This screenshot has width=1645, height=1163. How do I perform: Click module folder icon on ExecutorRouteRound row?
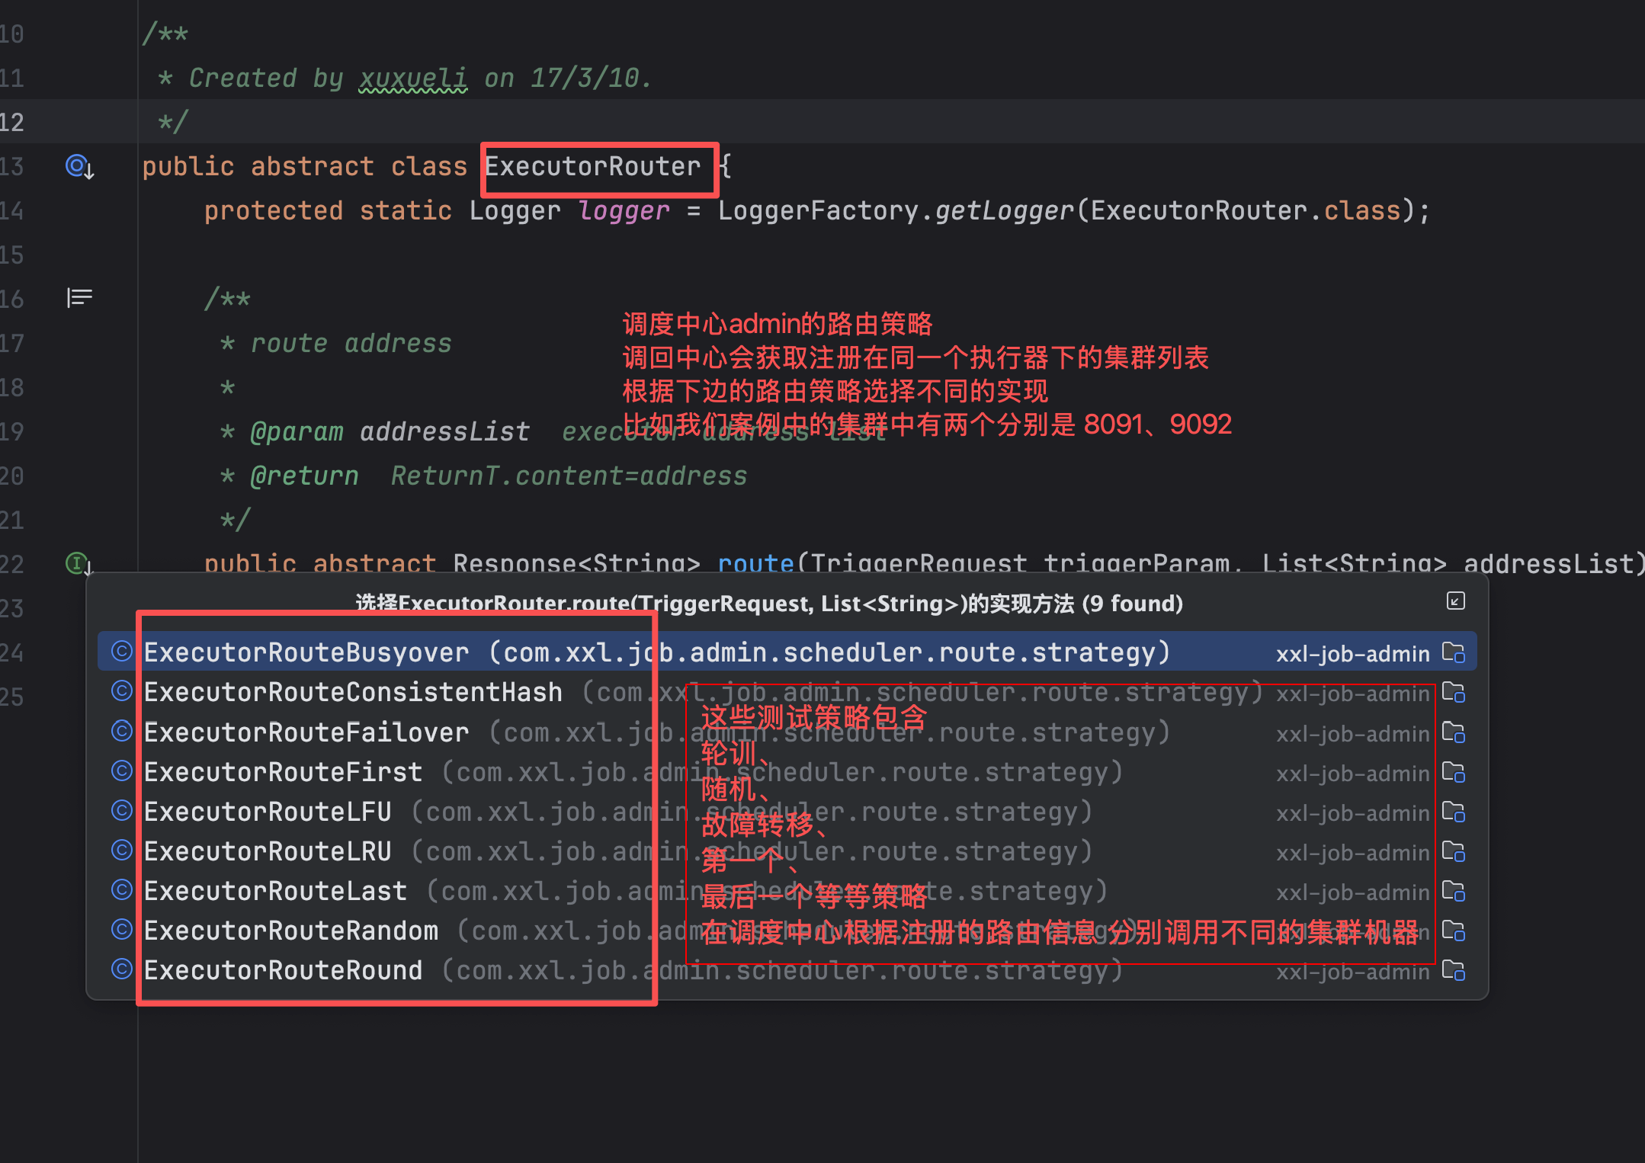[1454, 971]
